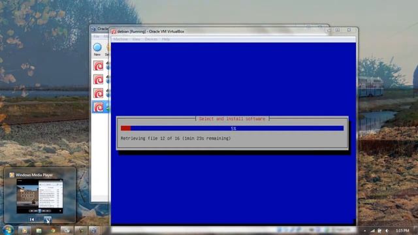Image resolution: width=418 pixels, height=235 pixels.
Task: Click the Windows Media Player taskbar icon
Action: tap(25, 230)
